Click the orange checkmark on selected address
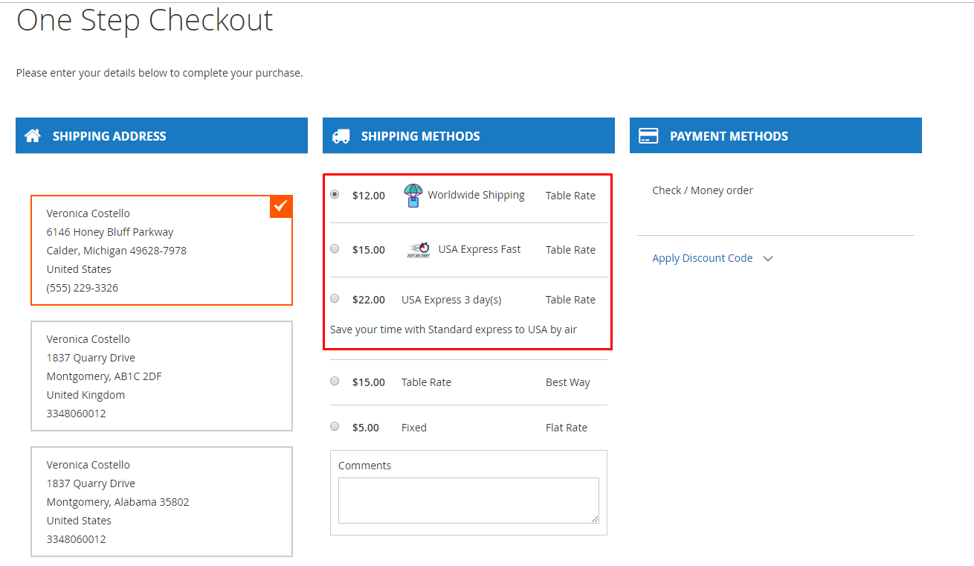The width and height of the screenshot is (974, 566). 281,206
